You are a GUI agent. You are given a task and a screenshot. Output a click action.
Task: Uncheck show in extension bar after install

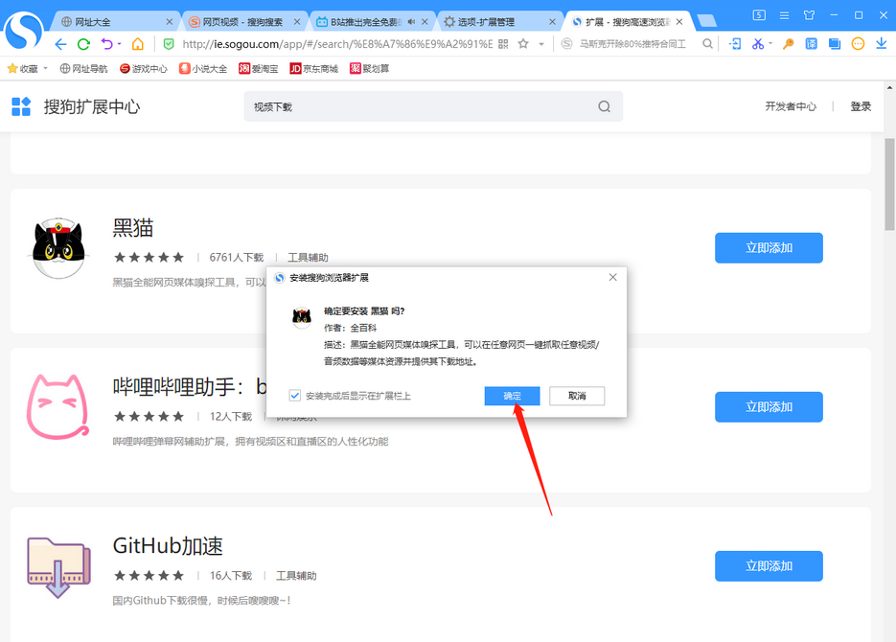click(x=295, y=396)
